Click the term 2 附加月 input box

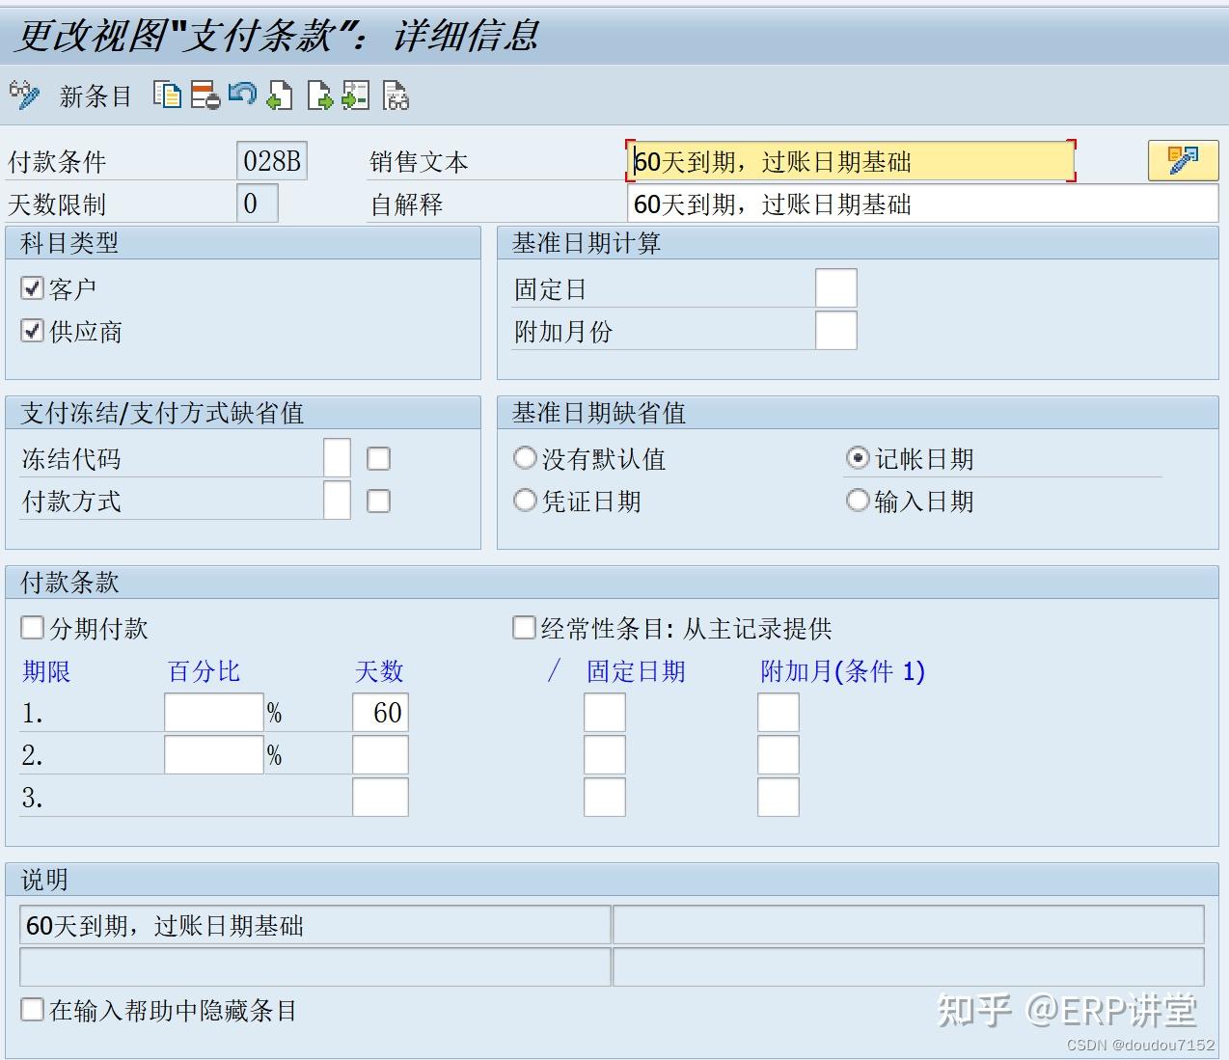(x=778, y=754)
